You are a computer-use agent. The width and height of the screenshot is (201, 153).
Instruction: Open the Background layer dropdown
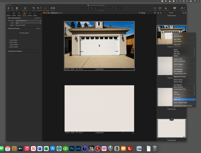point(55,13)
